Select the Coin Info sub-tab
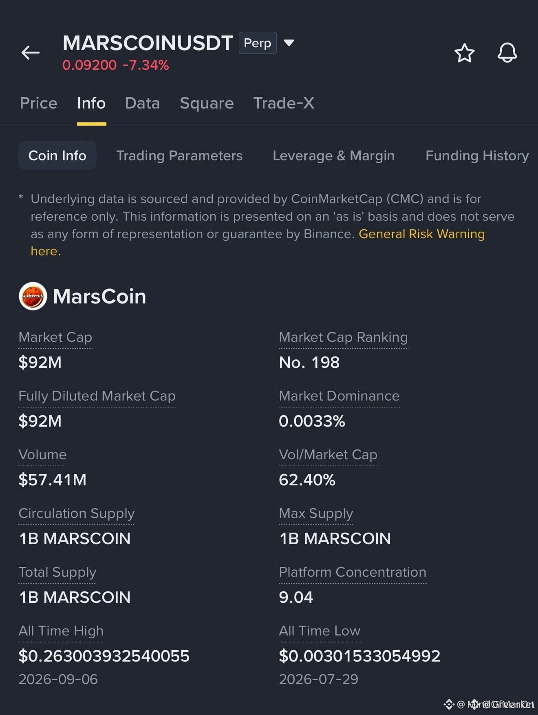The width and height of the screenshot is (538, 715). (57, 155)
